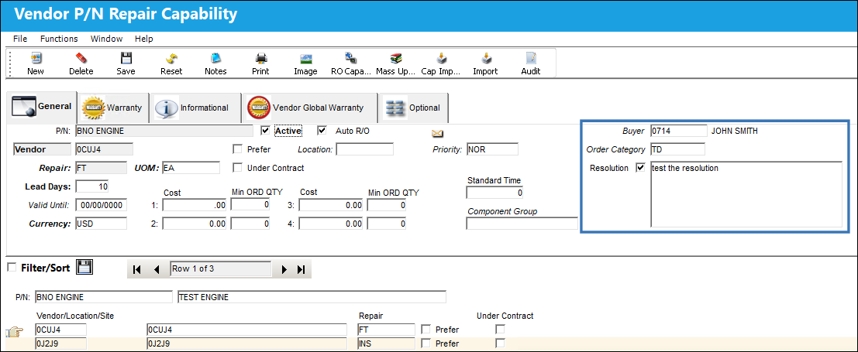Click the Save floppy disk toolbar icon

pos(126,59)
